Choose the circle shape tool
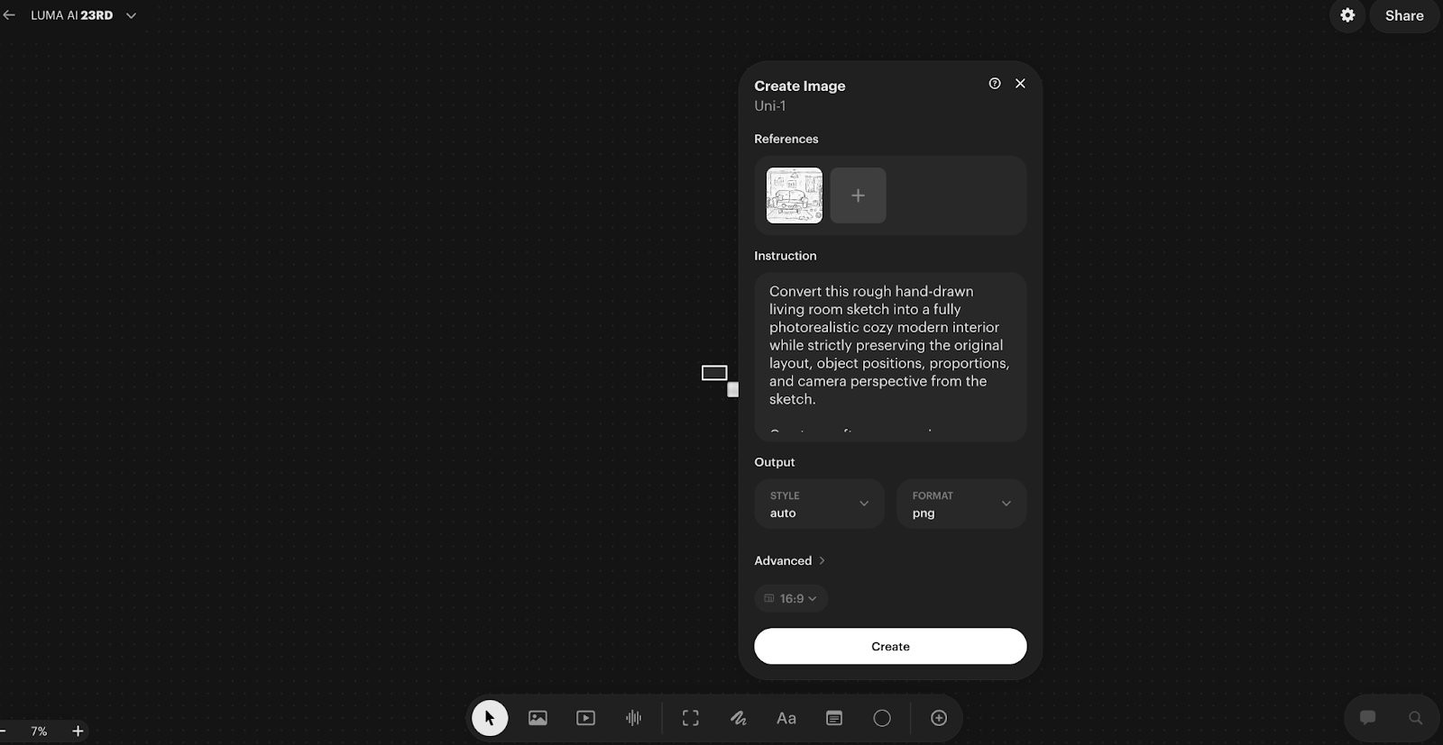Screen dimensions: 1443x745 [882, 718]
